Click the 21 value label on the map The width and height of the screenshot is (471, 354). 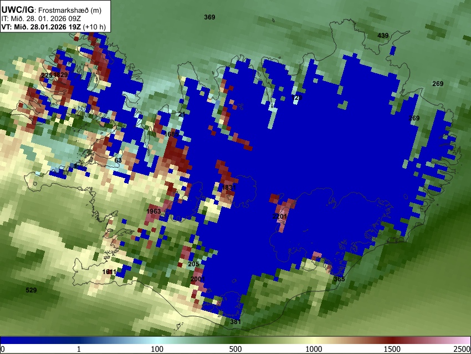point(182,114)
